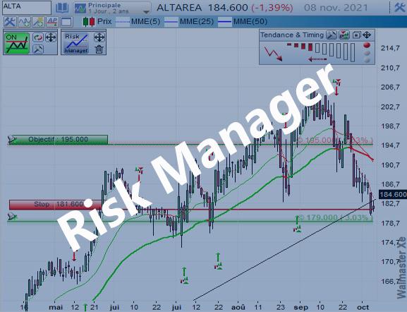Click the Principale dropdown arrow
Screen dimensions: 407x312
pos(146,12)
